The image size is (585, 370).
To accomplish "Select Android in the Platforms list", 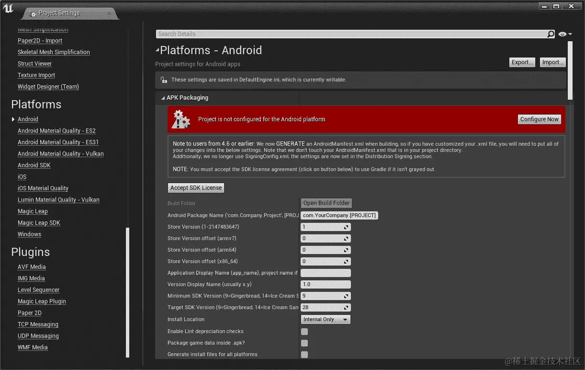I will (x=28, y=119).
